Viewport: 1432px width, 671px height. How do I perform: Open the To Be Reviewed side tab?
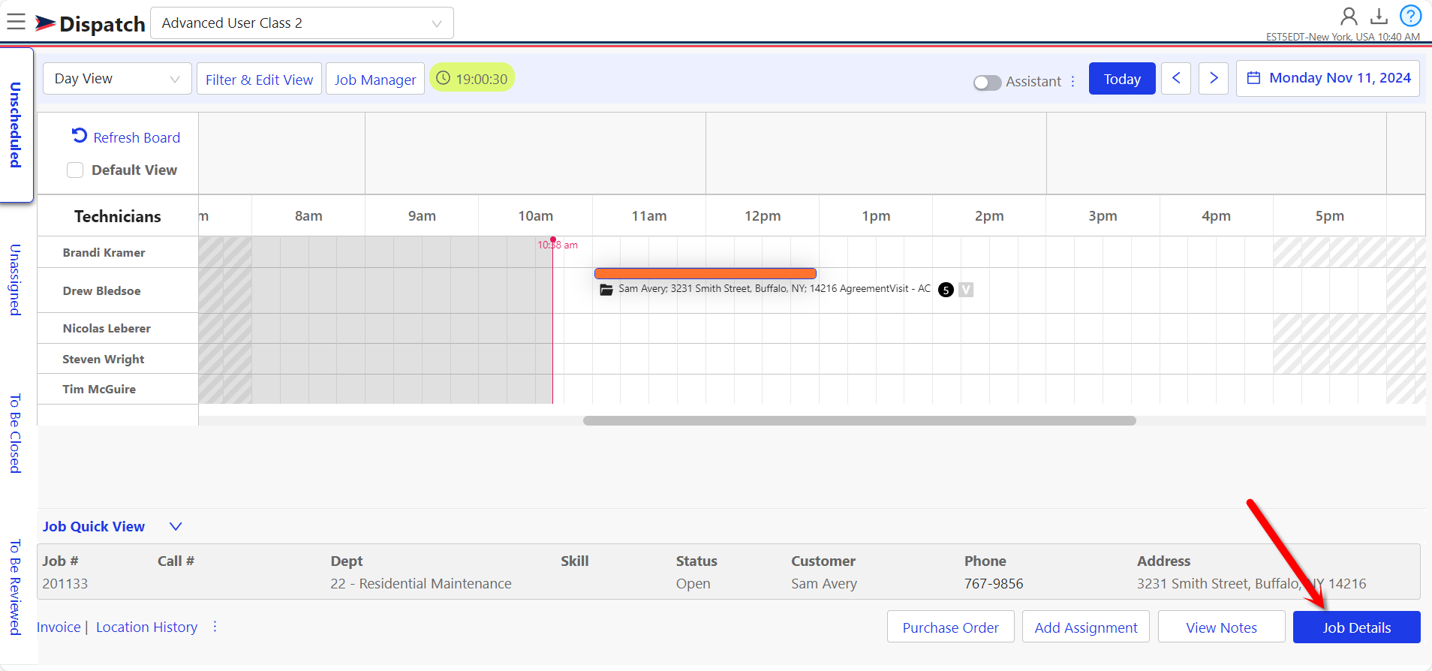click(x=15, y=587)
